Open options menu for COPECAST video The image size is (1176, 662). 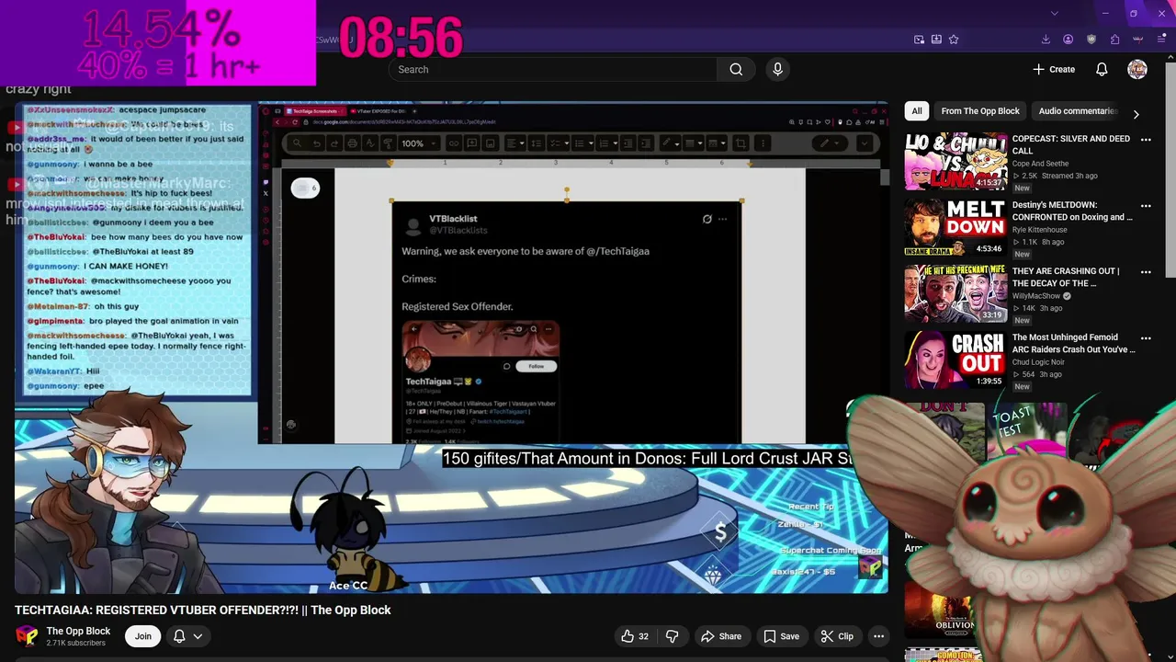pos(1146,140)
